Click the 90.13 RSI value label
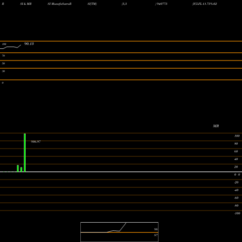The image size is (242, 242). (29, 44)
